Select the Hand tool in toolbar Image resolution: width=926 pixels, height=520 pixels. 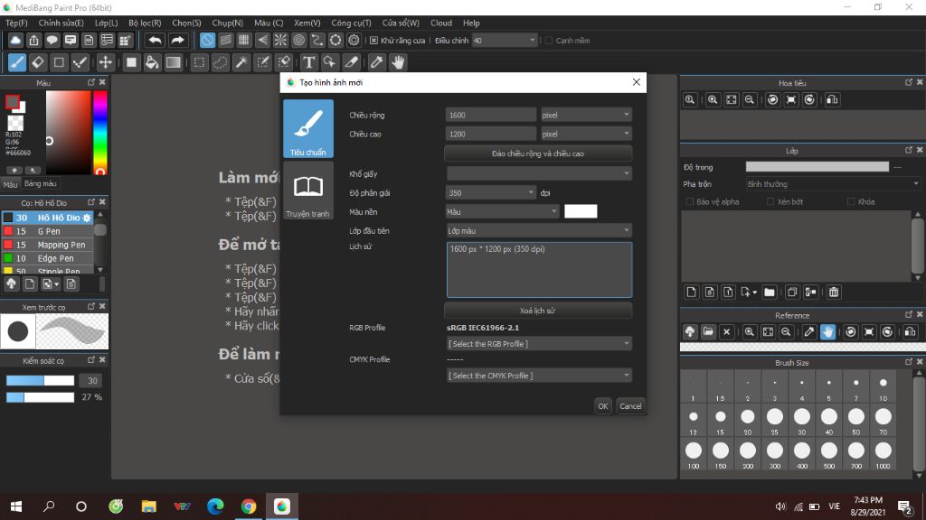pos(398,62)
